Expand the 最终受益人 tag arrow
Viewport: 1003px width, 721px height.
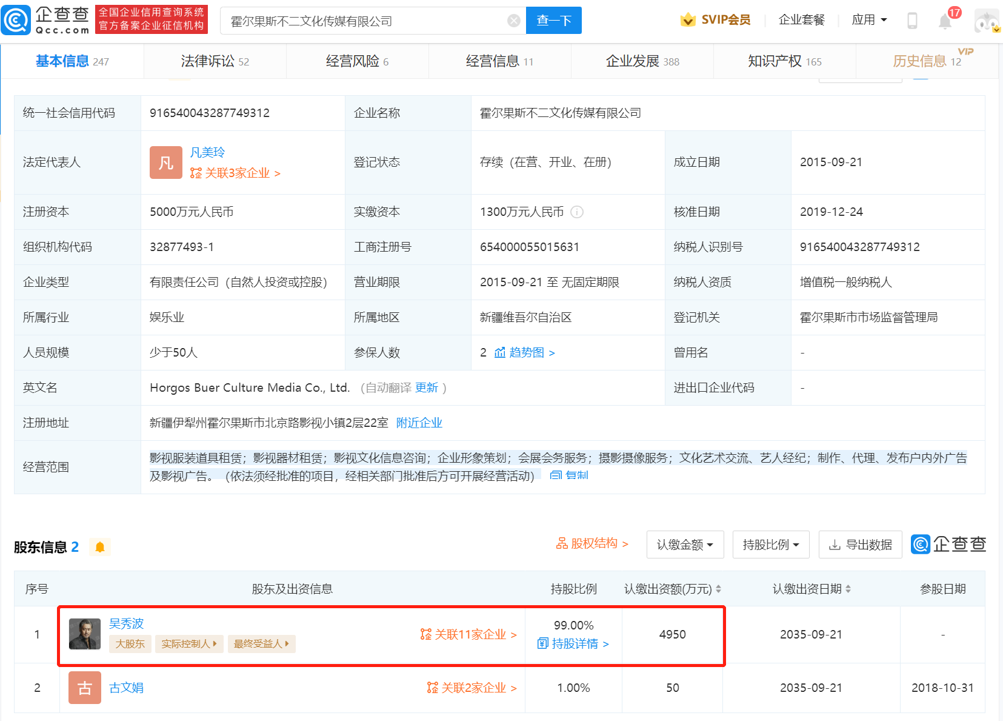287,643
